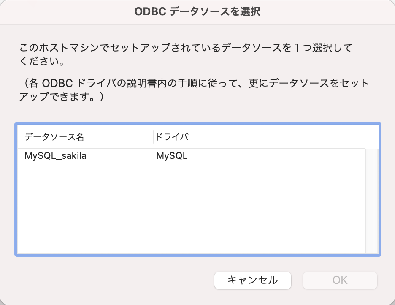Click the divider right of ドライバ header
This screenshot has height=305, width=395.
365,137
